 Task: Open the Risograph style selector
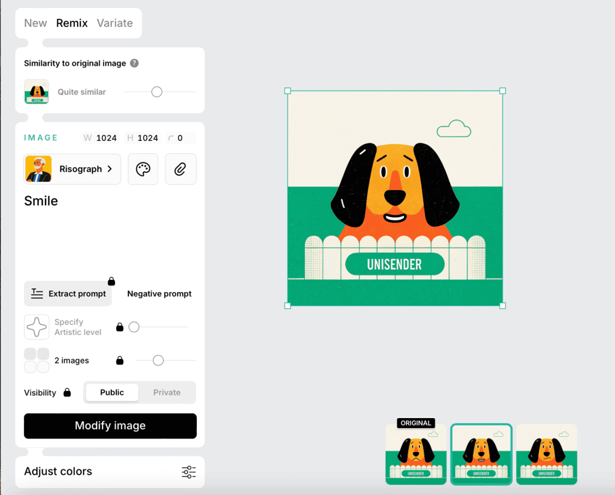click(73, 169)
